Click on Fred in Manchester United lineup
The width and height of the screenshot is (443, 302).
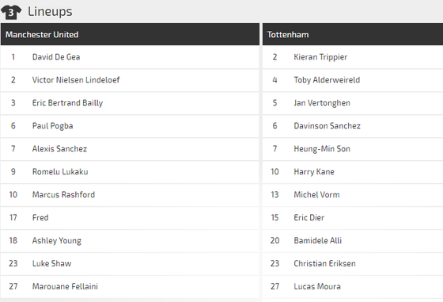point(40,217)
